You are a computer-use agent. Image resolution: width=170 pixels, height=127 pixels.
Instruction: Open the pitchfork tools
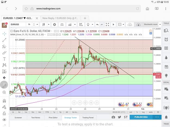[x=4, y=46]
